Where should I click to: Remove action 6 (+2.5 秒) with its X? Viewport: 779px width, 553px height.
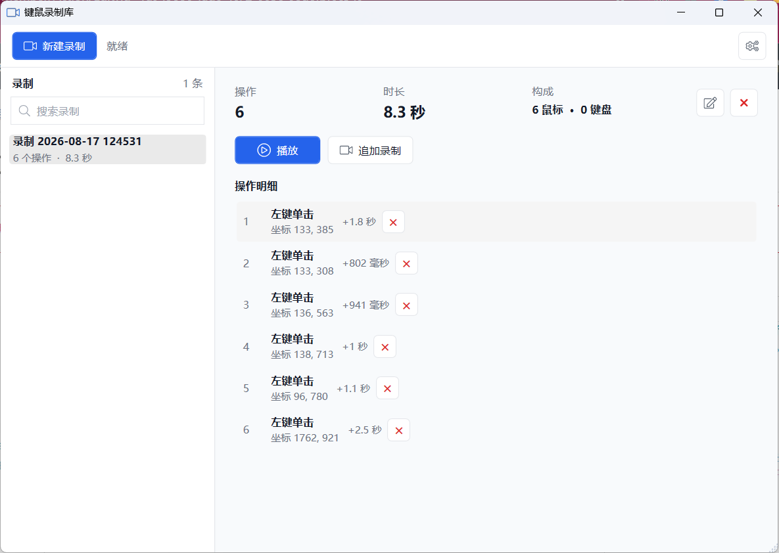click(398, 430)
